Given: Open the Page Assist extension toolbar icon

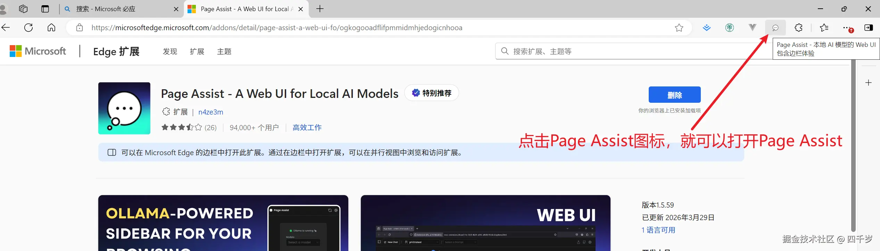Looking at the screenshot, I should pos(775,28).
